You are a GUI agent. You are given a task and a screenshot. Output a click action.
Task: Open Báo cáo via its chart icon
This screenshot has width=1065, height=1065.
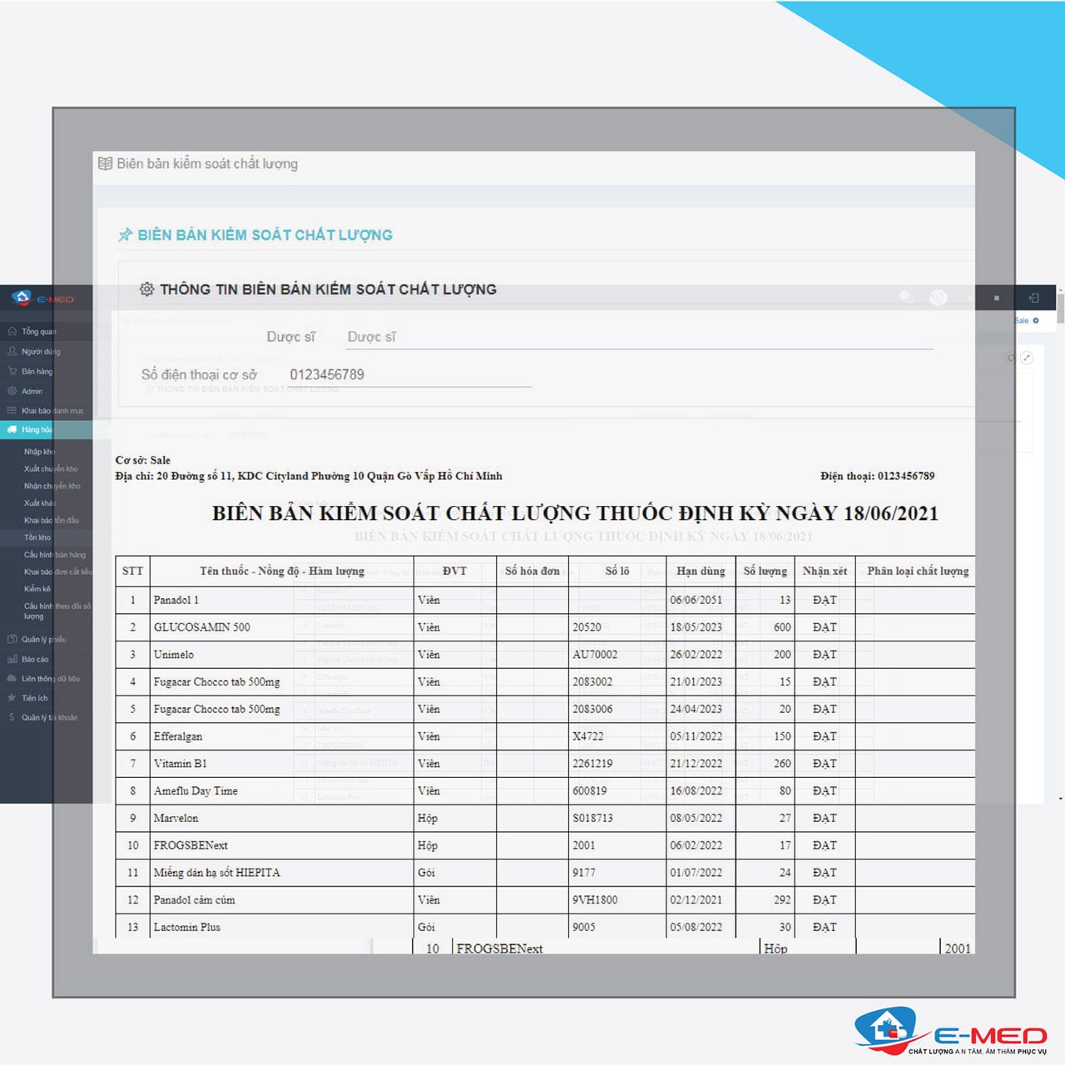tap(12, 659)
